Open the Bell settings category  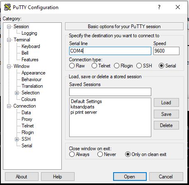point(25,53)
